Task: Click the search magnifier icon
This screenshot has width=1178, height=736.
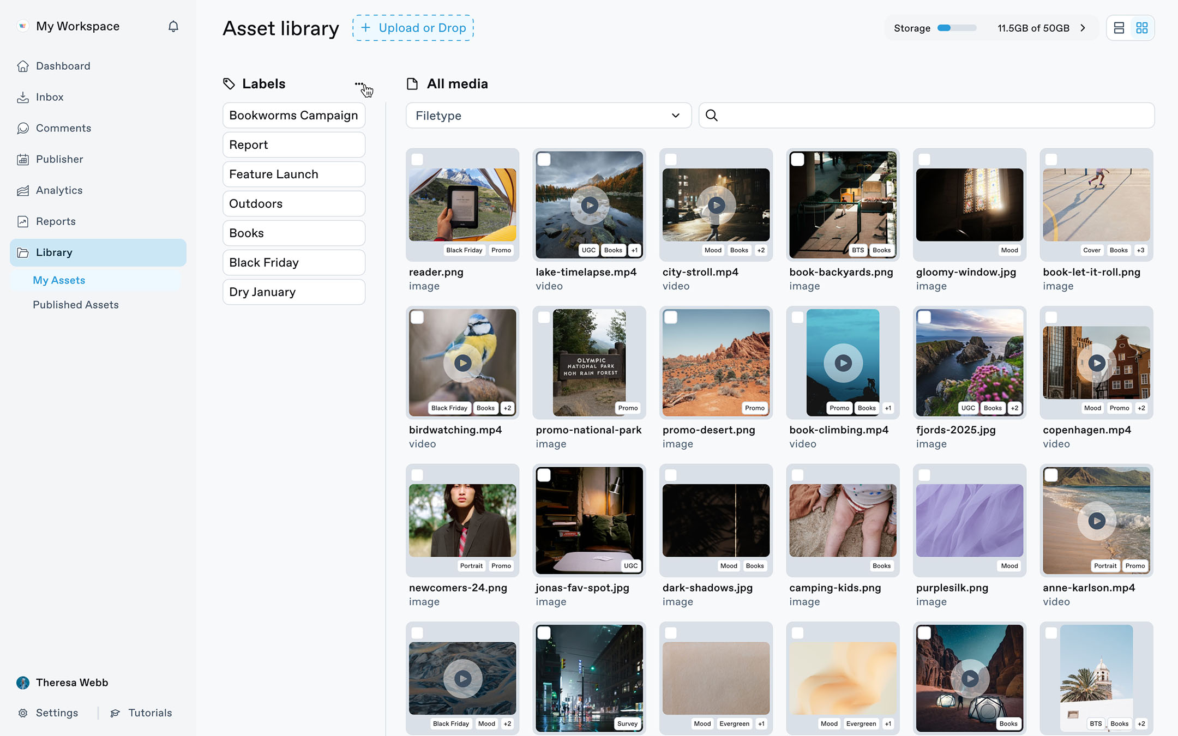Action: pyautogui.click(x=711, y=115)
